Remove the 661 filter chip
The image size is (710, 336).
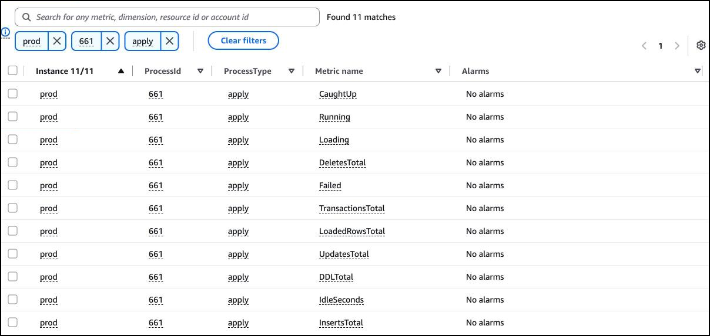click(110, 41)
